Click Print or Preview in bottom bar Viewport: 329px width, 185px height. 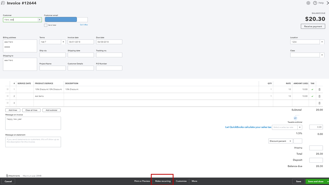[x=142, y=181]
